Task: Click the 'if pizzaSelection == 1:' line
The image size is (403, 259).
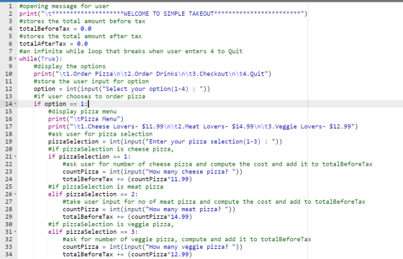Action: tap(89, 156)
